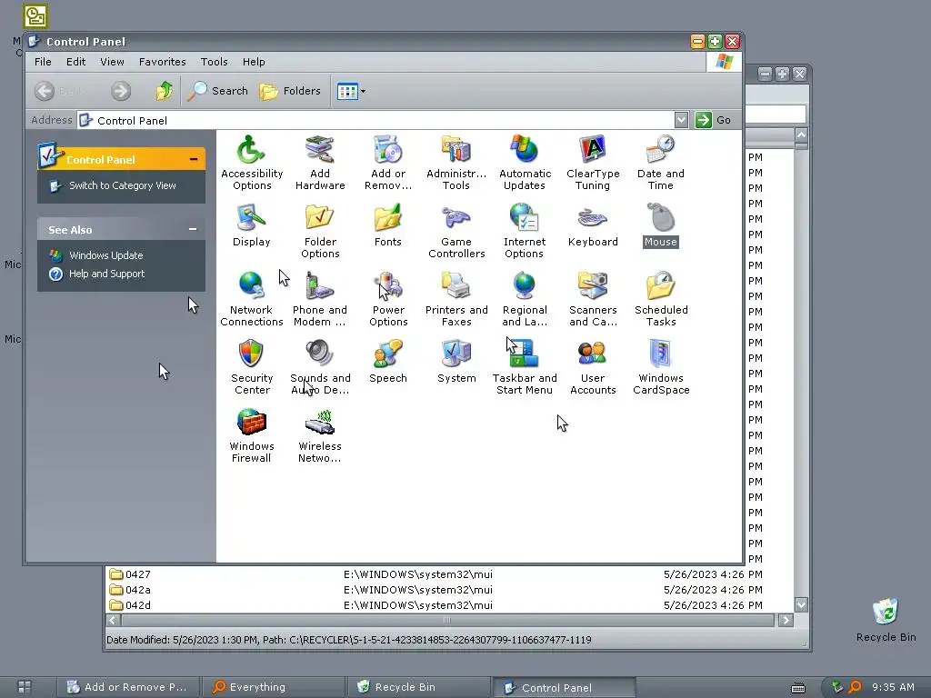Image resolution: width=931 pixels, height=698 pixels.
Task: Open the View menu
Action: tap(112, 62)
